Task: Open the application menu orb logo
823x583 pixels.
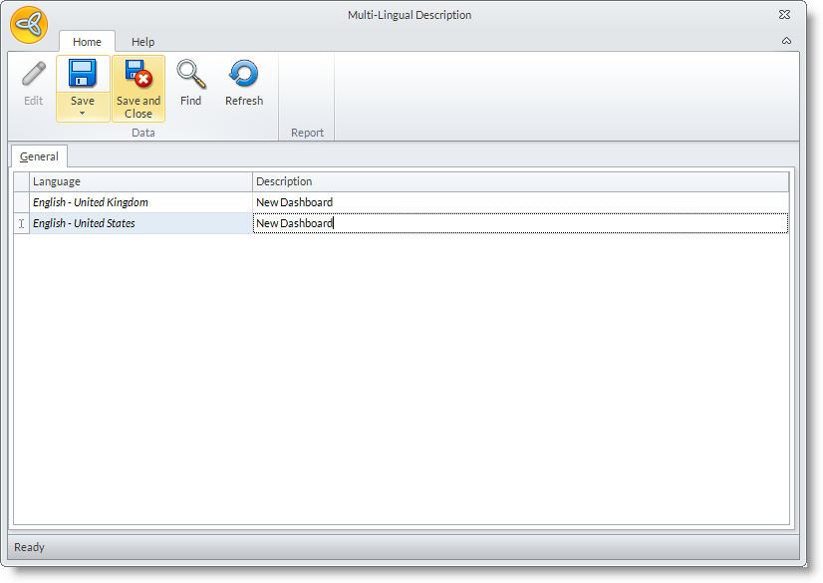Action: tap(29, 25)
